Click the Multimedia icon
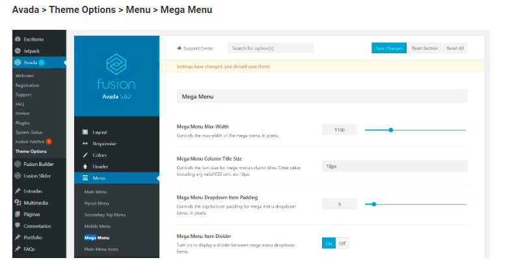The image size is (510, 271). pos(18,202)
